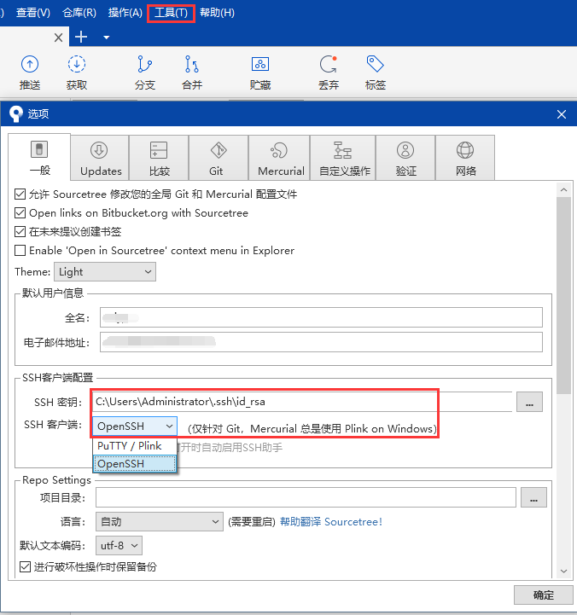Viewport: 577px width, 615px height.
Task: Choose OpenSSH from the dropdown list
Action: (135, 464)
